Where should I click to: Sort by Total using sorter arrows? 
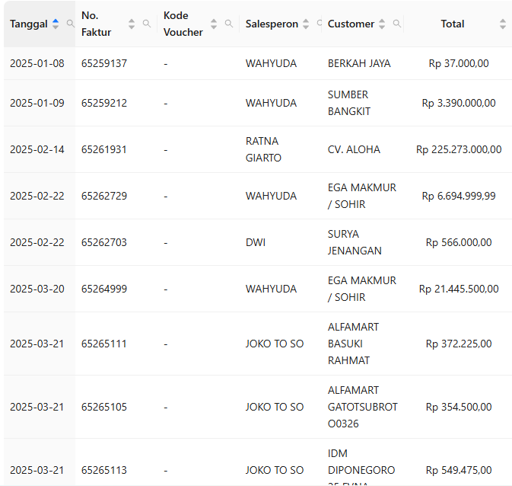[x=502, y=24]
